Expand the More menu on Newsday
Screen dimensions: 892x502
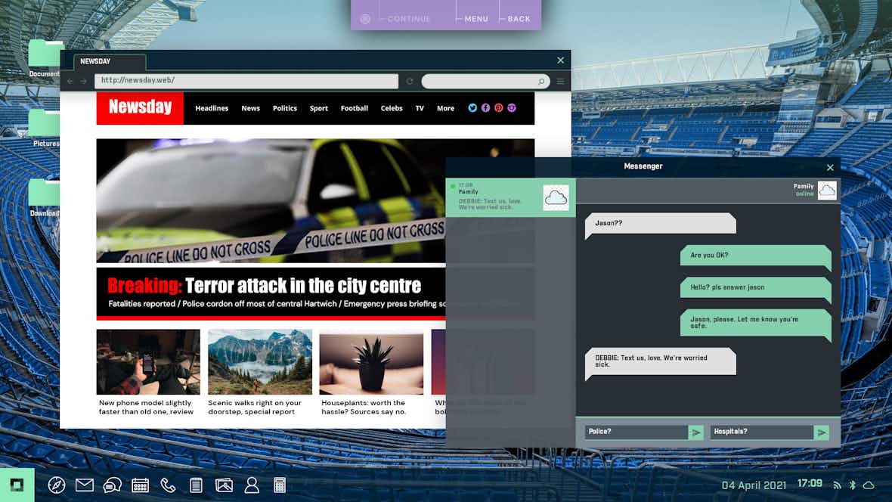click(445, 108)
